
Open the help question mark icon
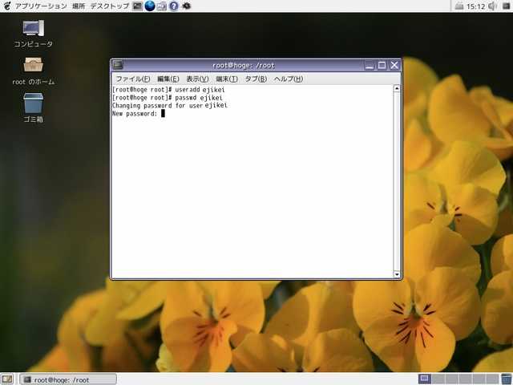tap(174, 6)
